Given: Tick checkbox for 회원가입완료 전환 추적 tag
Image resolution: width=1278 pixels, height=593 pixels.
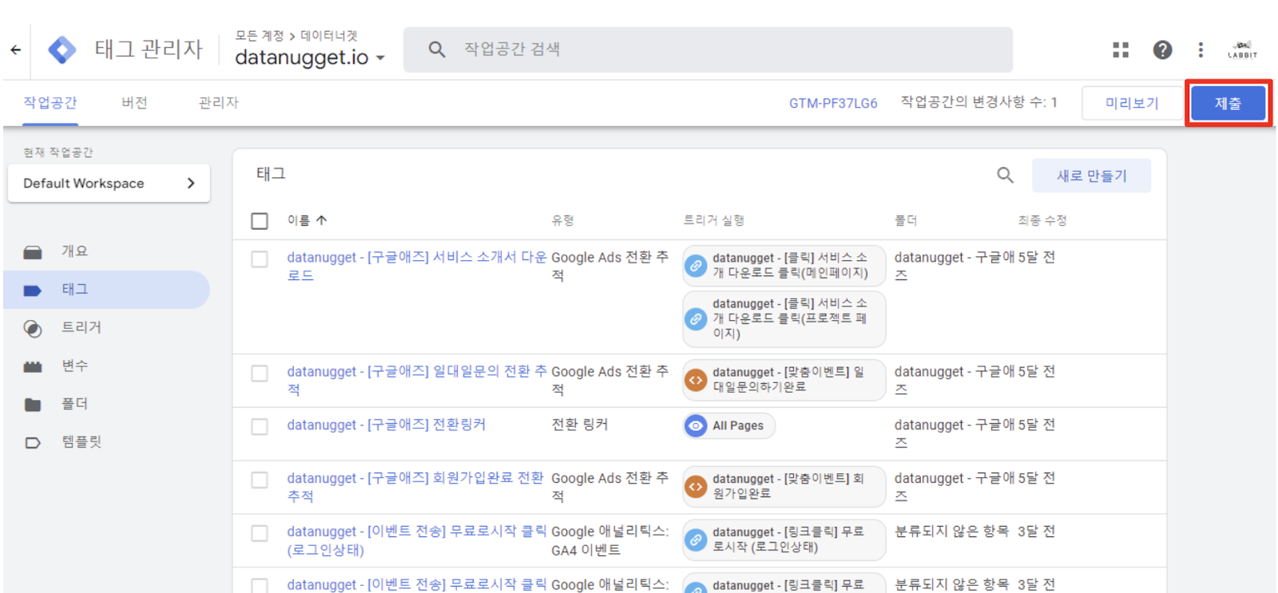Looking at the screenshot, I should click(260, 480).
